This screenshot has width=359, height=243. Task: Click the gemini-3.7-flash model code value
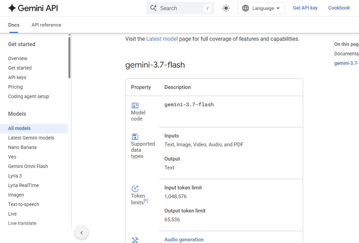tap(189, 105)
